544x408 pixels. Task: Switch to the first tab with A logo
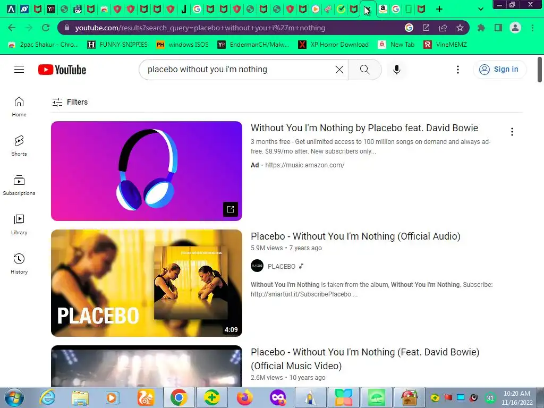coord(11,9)
